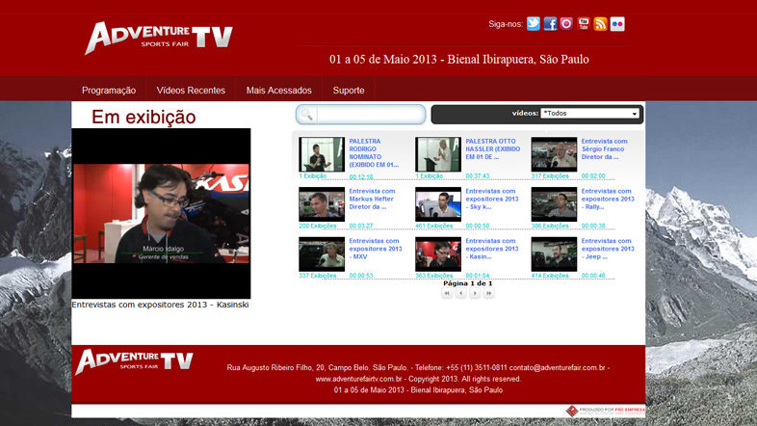Screen dimensions: 757x426
Task: Open the Flickr icon link
Action: point(616,24)
